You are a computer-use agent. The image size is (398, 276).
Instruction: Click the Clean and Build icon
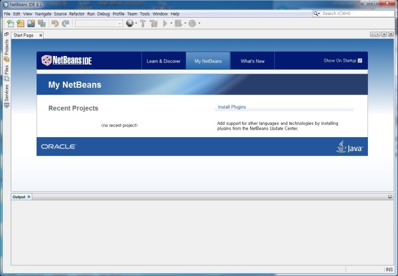[154, 23]
